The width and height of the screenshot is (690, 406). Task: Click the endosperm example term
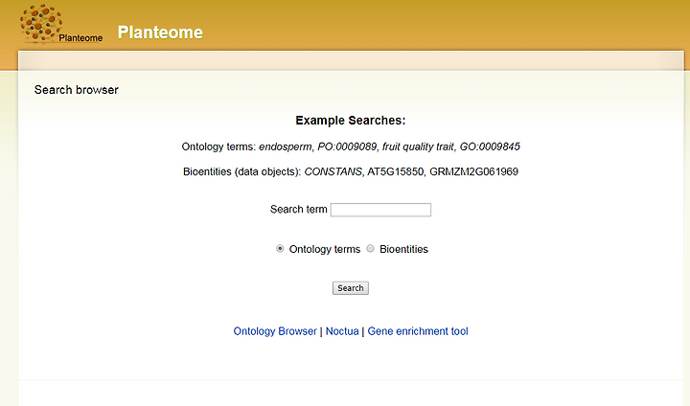286,147
